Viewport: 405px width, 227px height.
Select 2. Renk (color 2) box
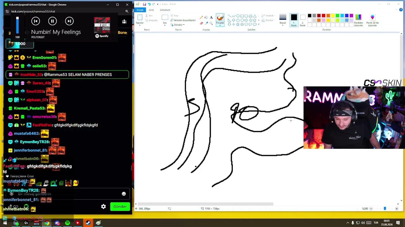[302, 20]
